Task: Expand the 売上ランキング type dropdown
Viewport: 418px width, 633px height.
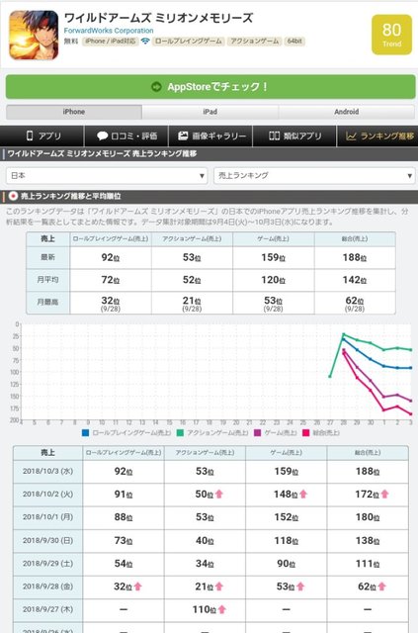Action: click(x=314, y=176)
